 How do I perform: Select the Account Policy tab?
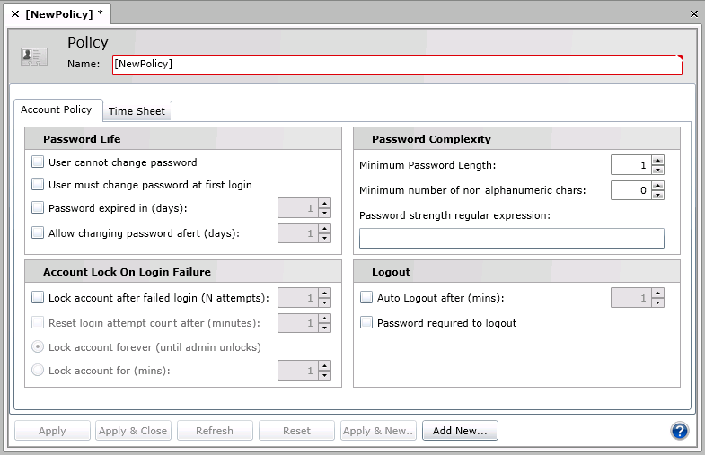coord(57,109)
